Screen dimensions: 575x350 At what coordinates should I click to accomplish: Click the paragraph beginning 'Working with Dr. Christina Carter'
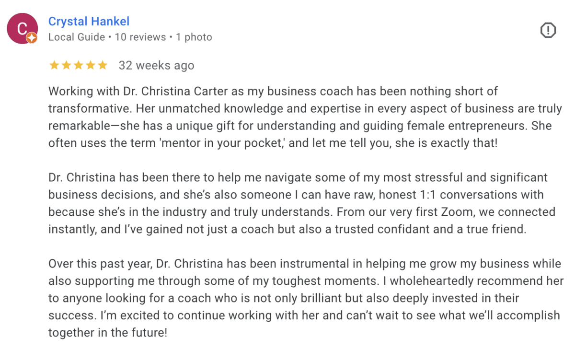tap(305, 117)
